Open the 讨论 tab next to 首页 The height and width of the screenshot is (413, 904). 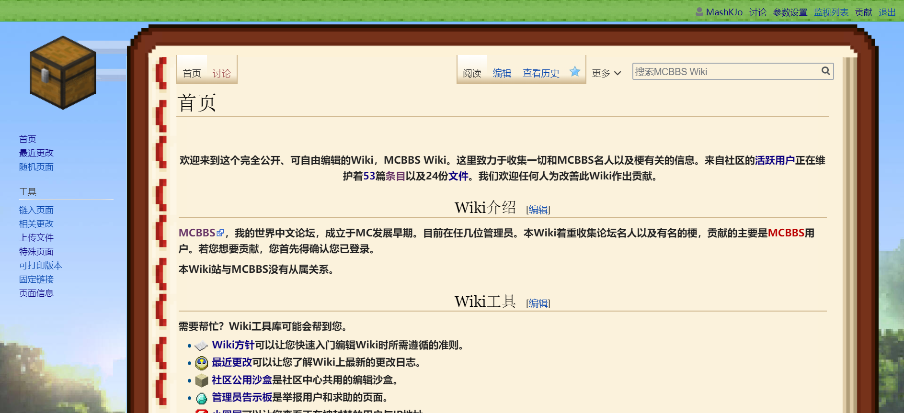tap(222, 73)
